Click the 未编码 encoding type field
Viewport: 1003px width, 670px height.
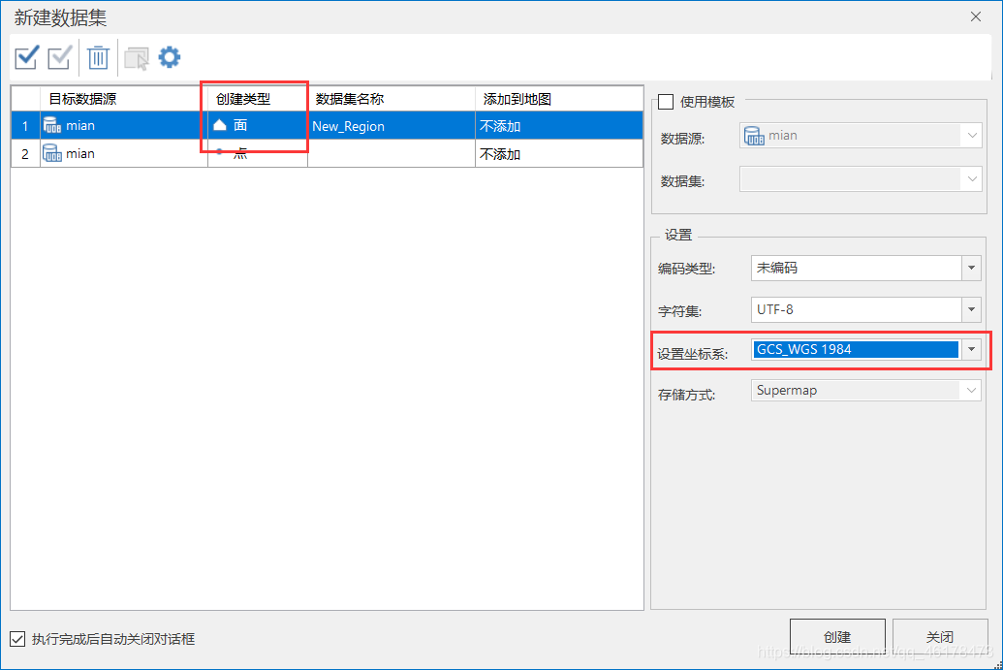coord(856,269)
